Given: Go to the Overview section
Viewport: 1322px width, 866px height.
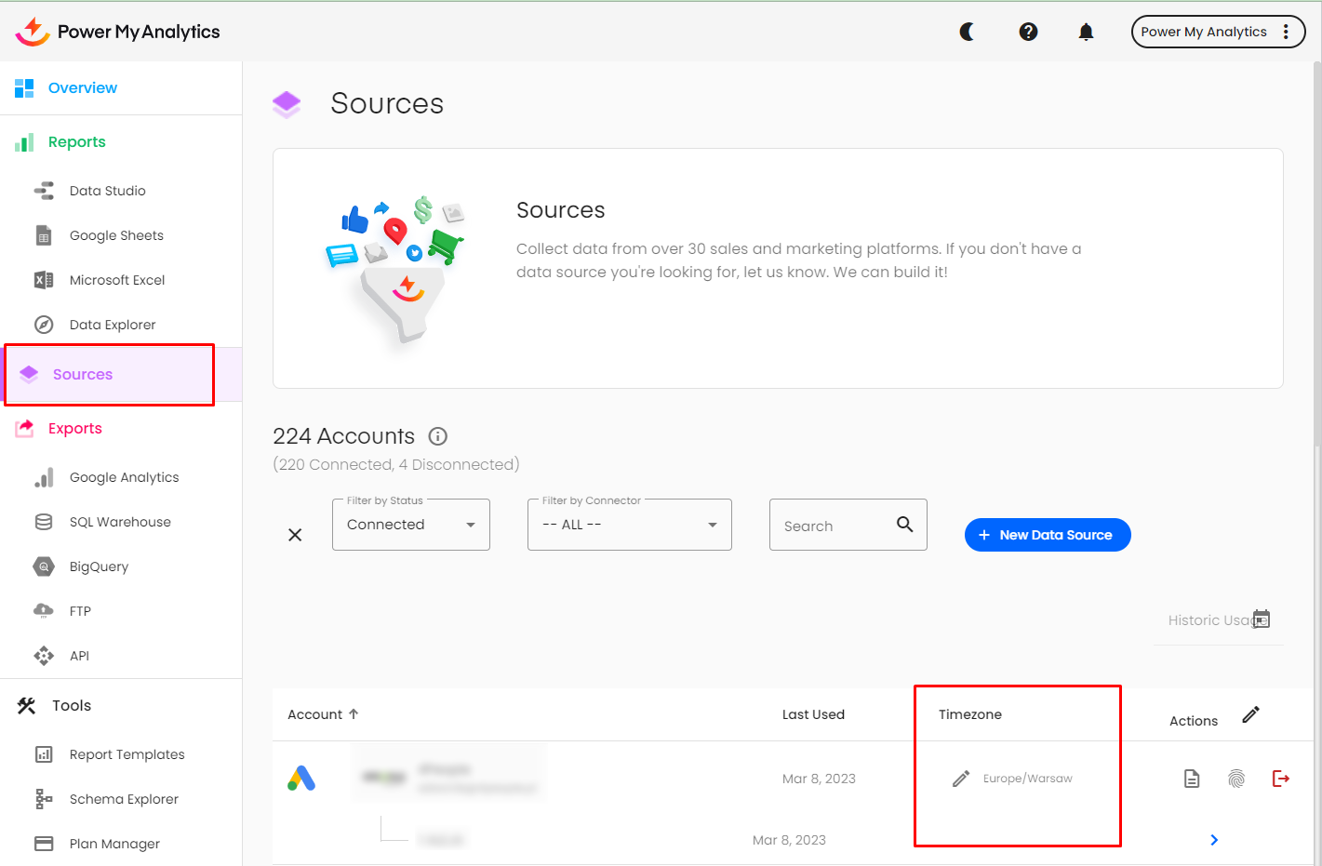Looking at the screenshot, I should tap(82, 87).
